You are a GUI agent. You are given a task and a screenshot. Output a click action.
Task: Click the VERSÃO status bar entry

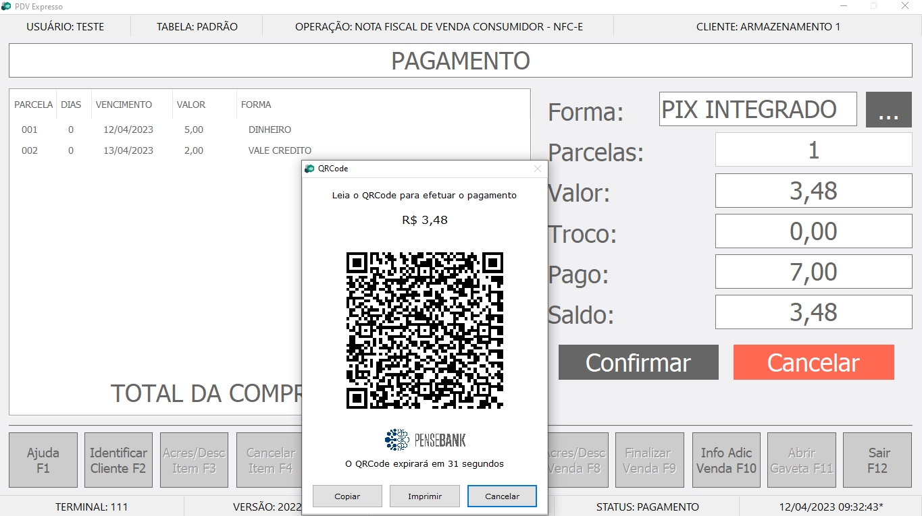(267, 507)
